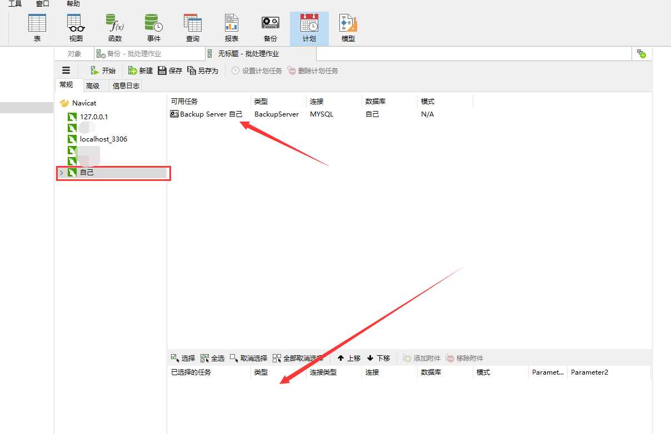The width and height of the screenshot is (671, 434).
Task: Open the 备份 (Backup) toolbar icon
Action: 271,28
